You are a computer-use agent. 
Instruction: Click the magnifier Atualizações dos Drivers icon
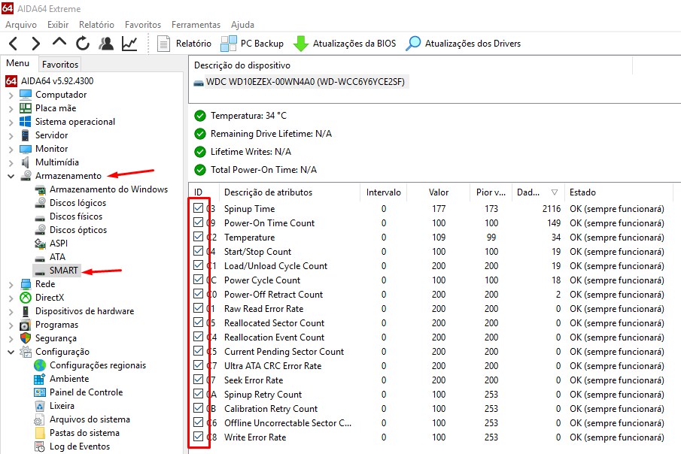(x=413, y=44)
